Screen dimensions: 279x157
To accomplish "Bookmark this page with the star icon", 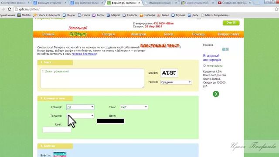I will coord(276,9).
